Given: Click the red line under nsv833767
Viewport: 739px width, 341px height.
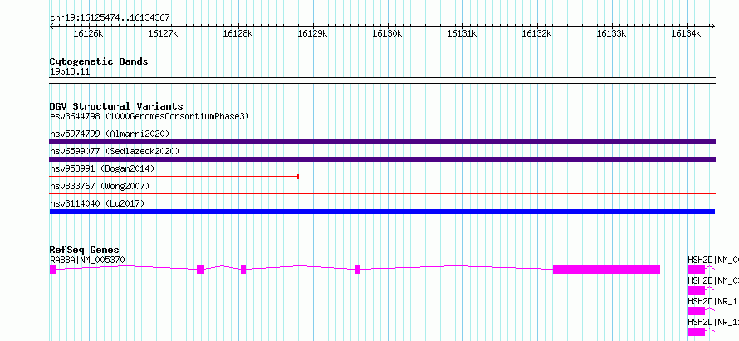Looking at the screenshot, I should coord(382,193).
